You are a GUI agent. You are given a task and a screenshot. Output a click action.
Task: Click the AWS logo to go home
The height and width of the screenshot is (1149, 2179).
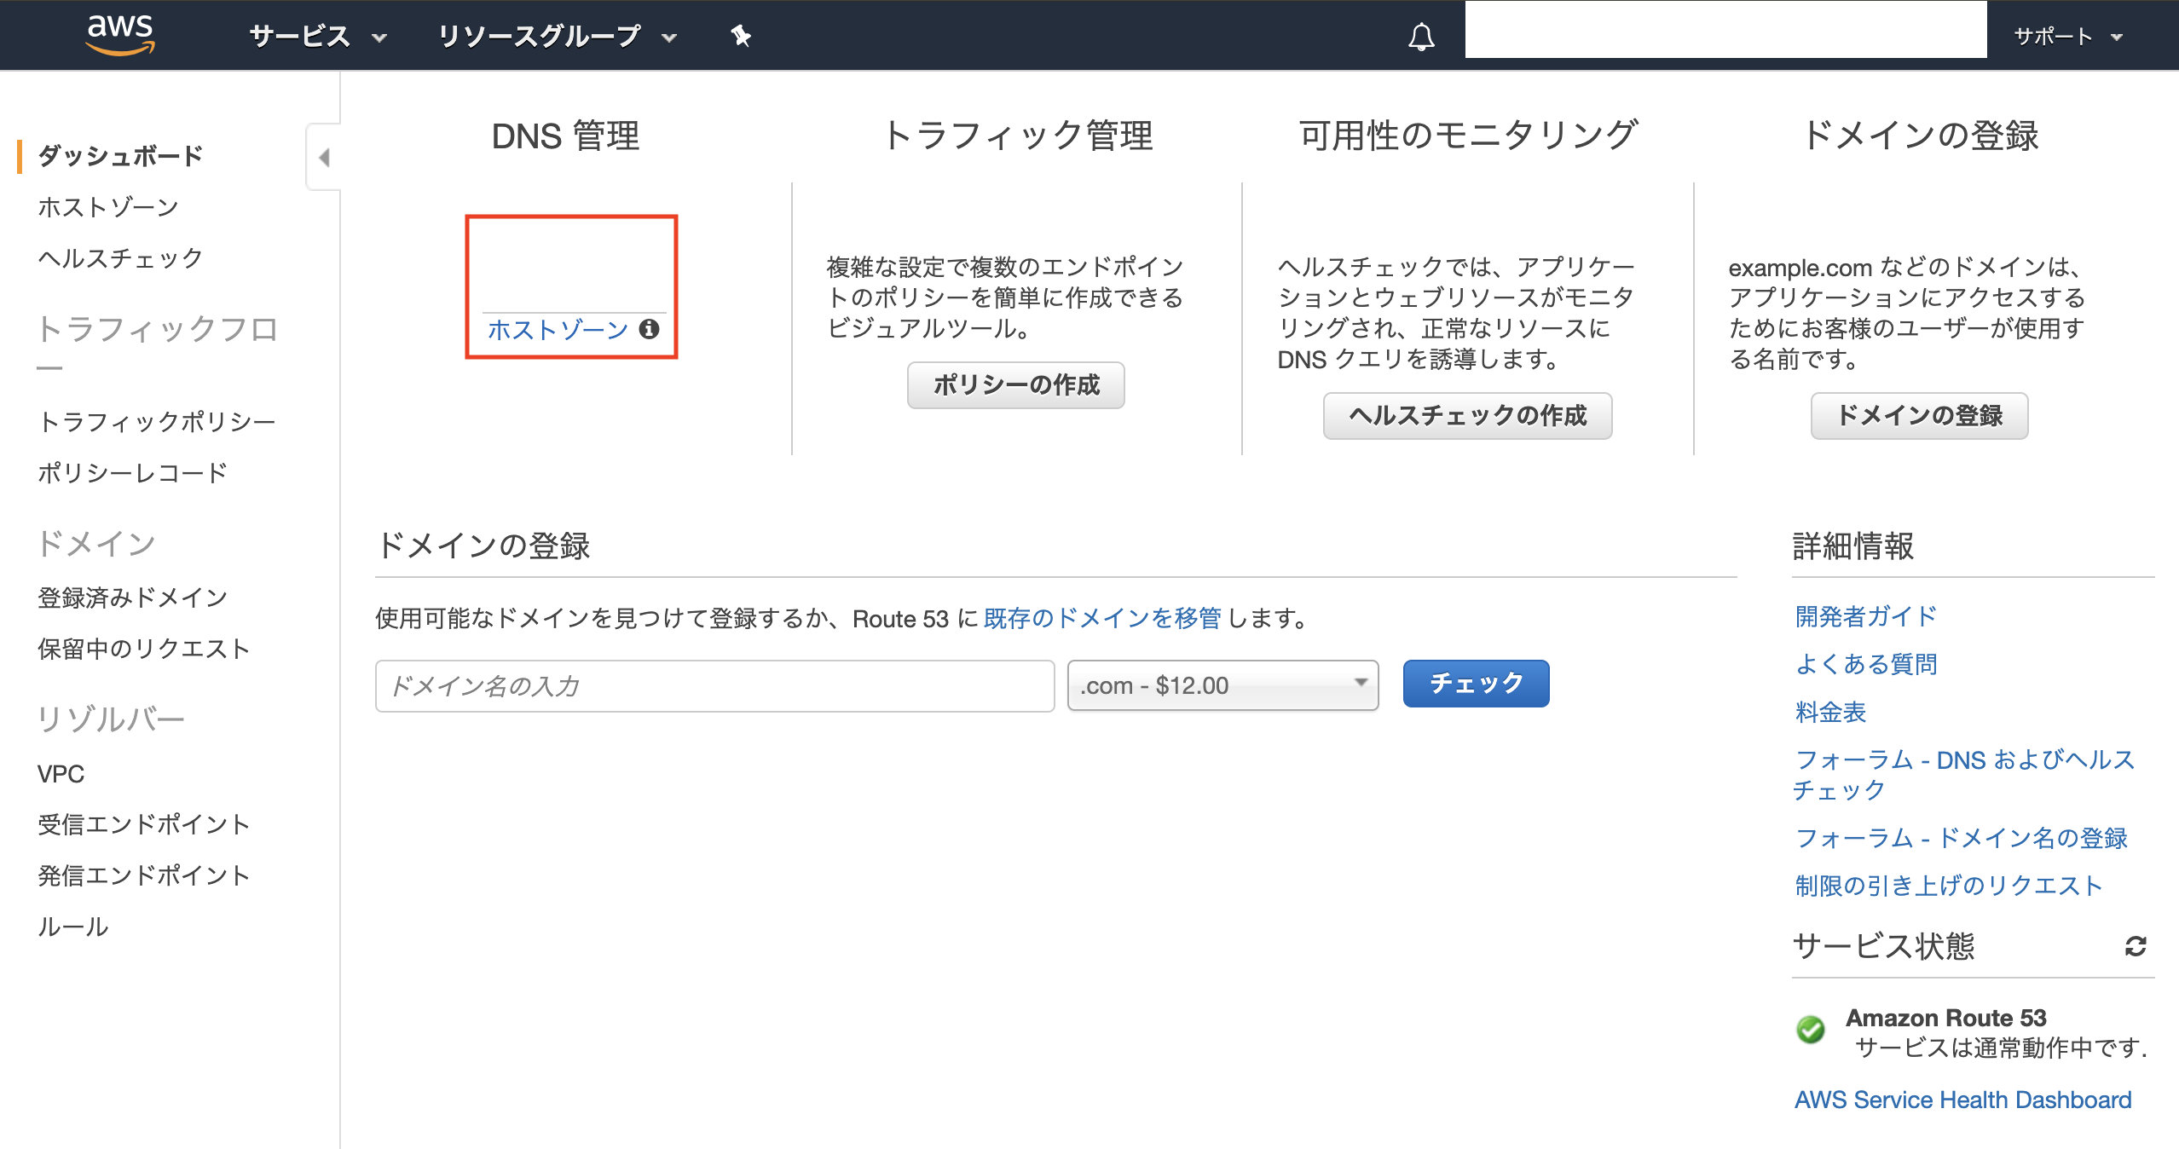coord(119,34)
